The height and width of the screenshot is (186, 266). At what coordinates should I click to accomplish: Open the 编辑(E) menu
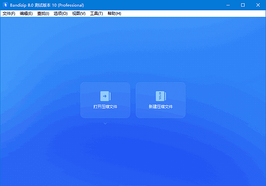point(26,14)
